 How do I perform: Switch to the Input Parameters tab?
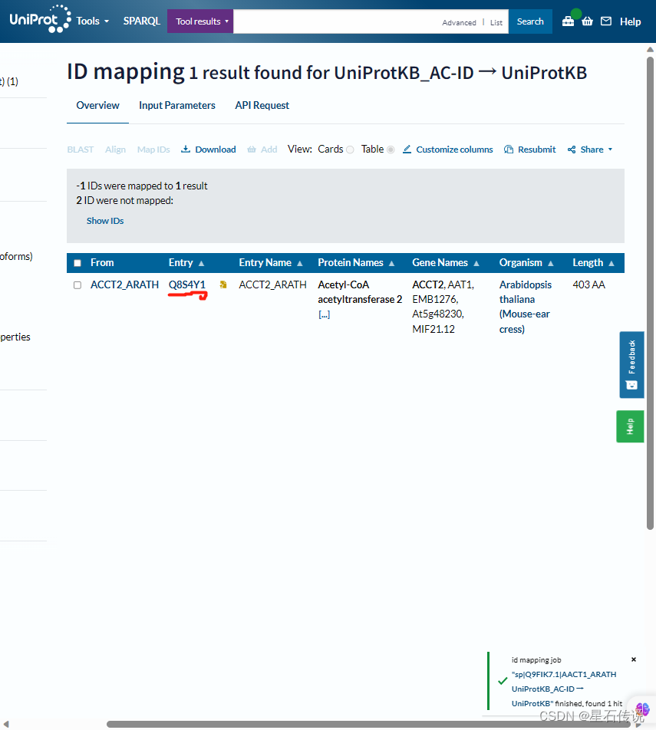point(177,105)
